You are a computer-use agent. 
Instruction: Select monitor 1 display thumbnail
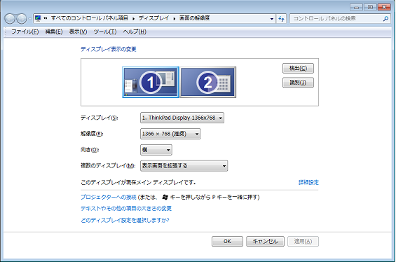point(151,82)
